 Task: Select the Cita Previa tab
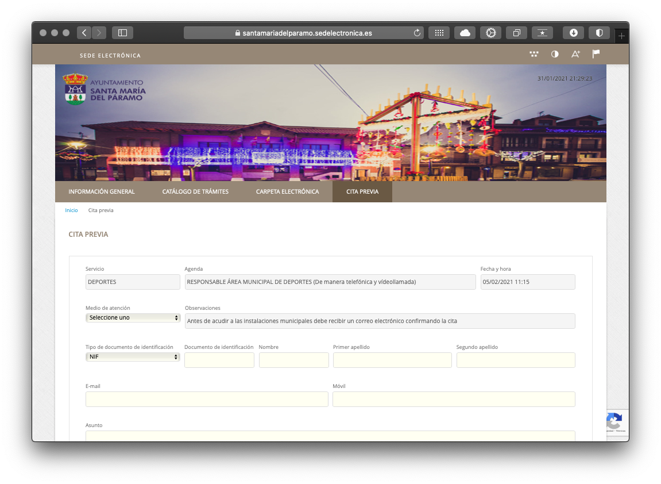[362, 191]
